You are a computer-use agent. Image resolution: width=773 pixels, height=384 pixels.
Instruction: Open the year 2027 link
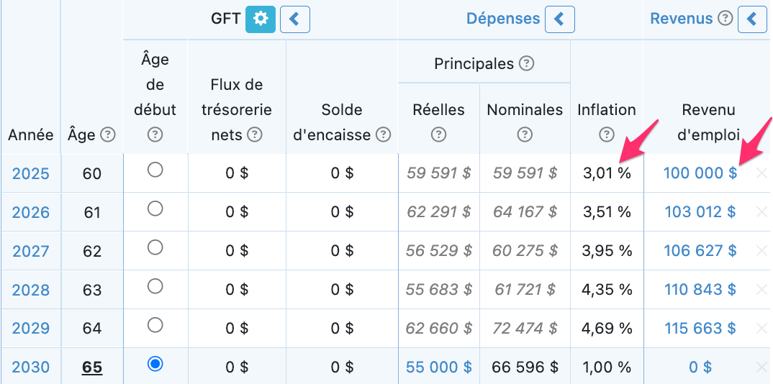click(30, 251)
